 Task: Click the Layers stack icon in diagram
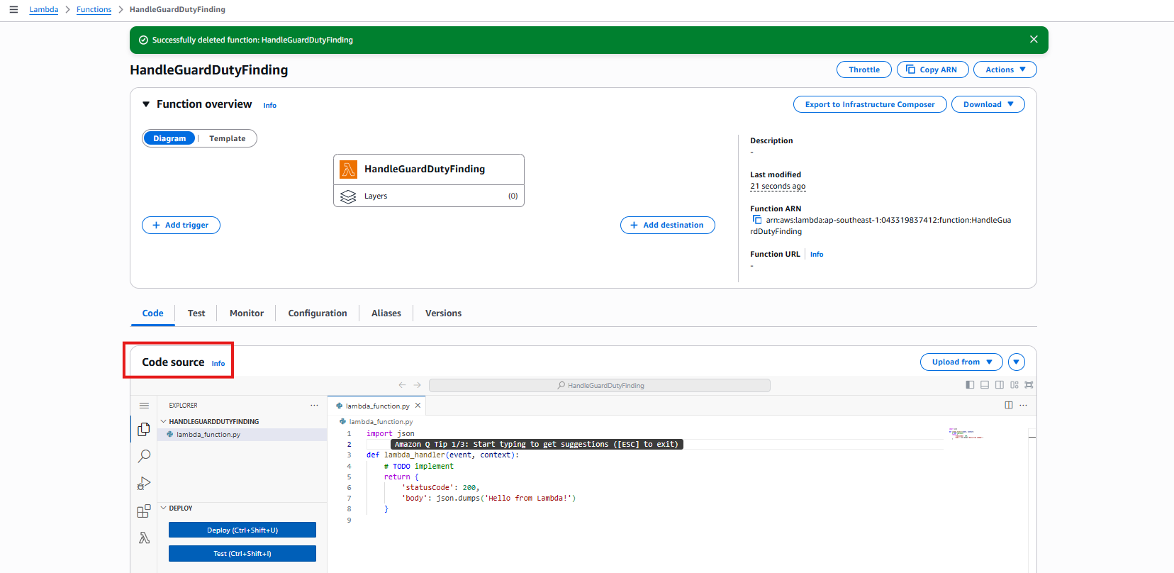coord(348,196)
